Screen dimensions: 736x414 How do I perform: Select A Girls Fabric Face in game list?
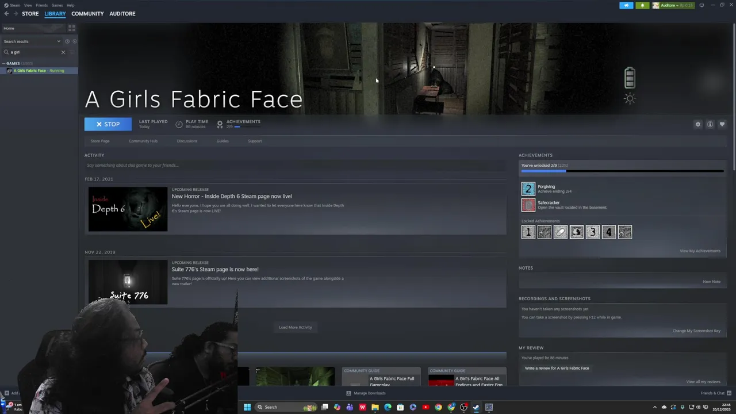[39, 71]
